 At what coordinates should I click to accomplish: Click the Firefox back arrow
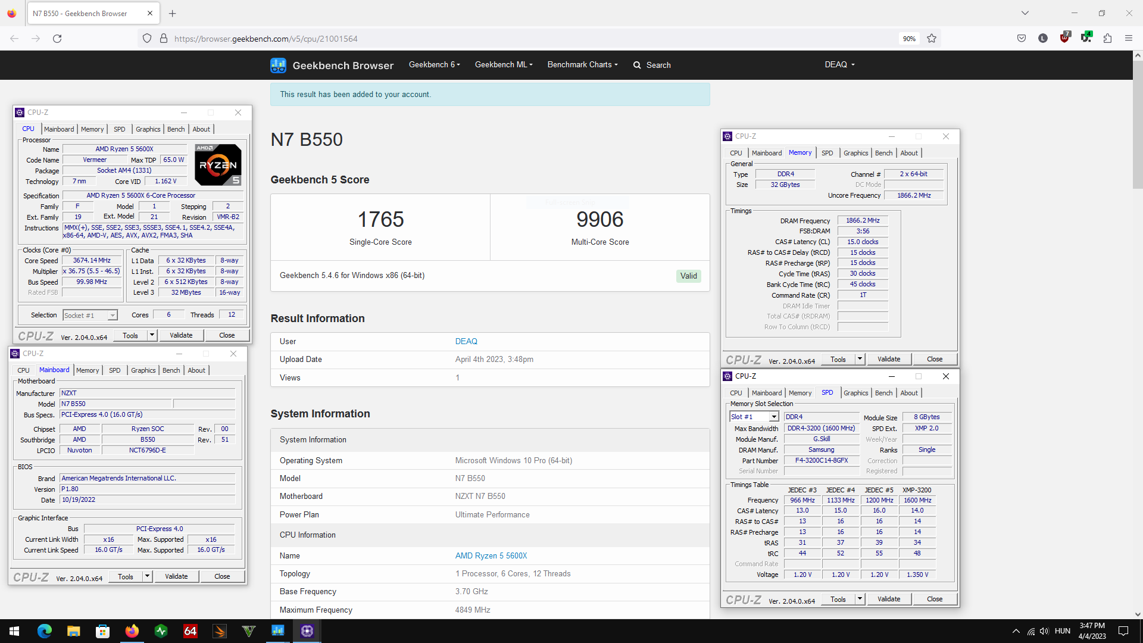[x=14, y=38]
